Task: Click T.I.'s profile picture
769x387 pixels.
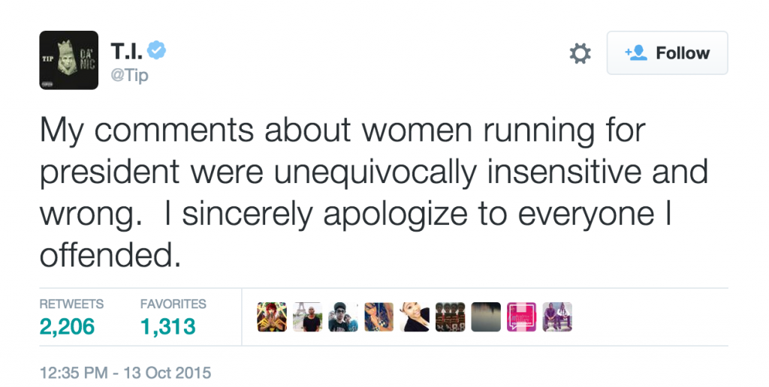Action: pos(69,60)
